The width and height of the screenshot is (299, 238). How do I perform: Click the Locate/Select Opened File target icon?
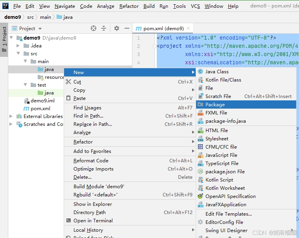(94, 28)
